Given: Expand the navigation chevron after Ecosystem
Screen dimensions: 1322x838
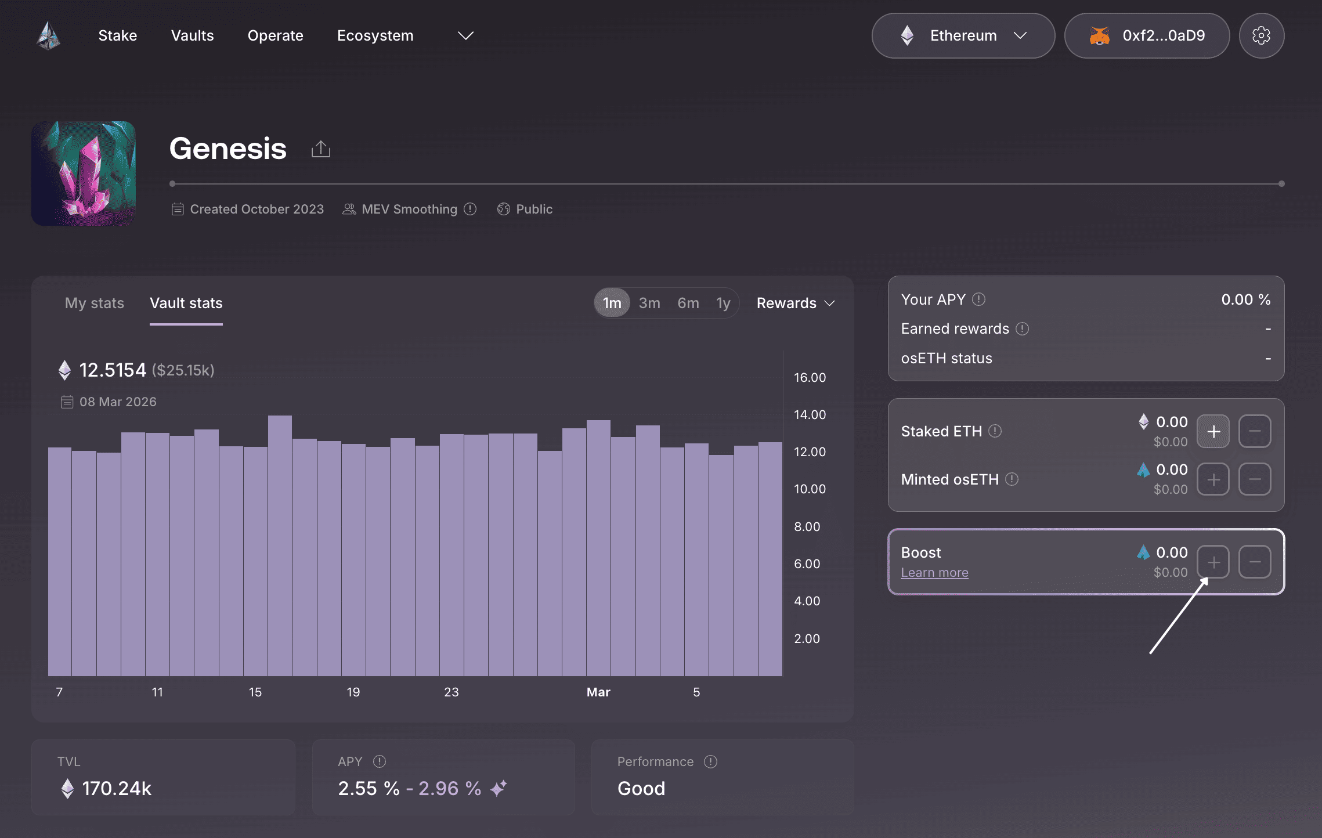Looking at the screenshot, I should click(465, 36).
